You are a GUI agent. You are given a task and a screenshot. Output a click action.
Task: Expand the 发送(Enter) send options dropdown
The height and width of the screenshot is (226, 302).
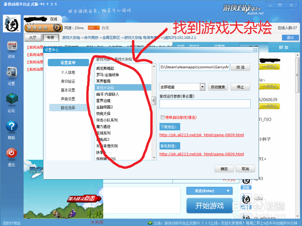(228, 191)
